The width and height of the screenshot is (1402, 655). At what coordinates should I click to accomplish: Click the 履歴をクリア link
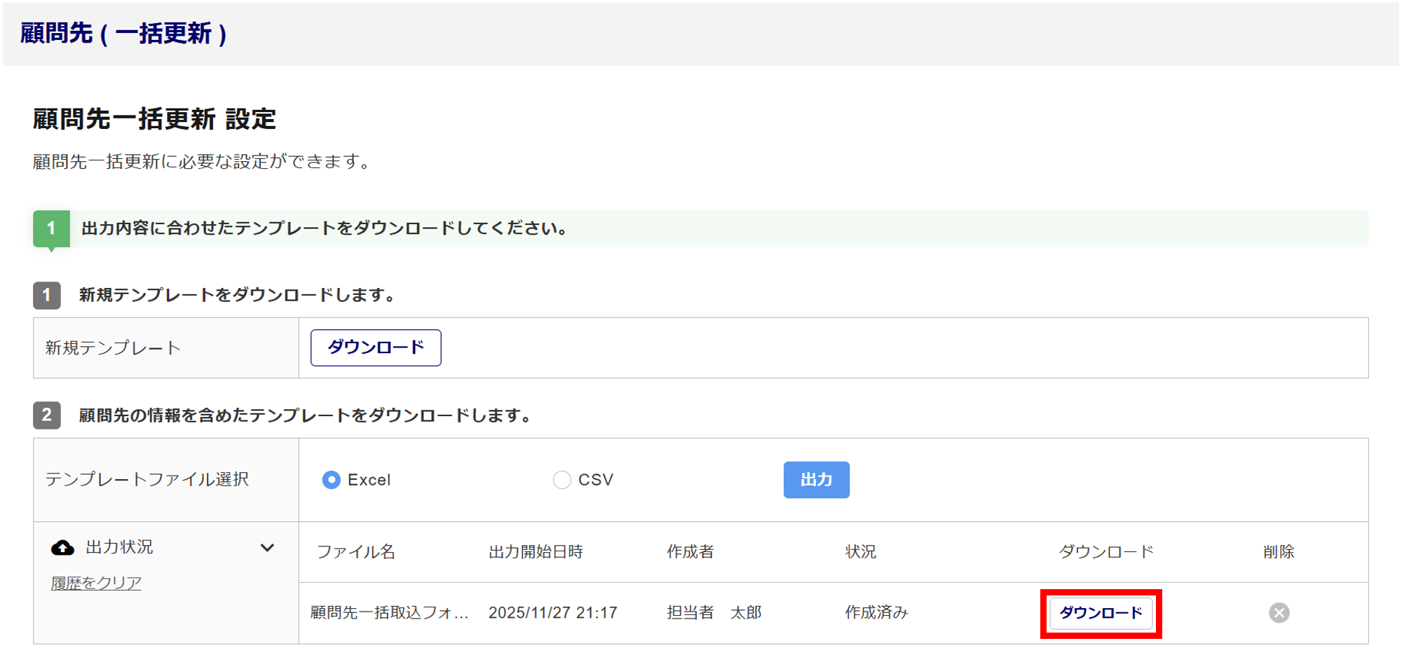click(x=96, y=583)
